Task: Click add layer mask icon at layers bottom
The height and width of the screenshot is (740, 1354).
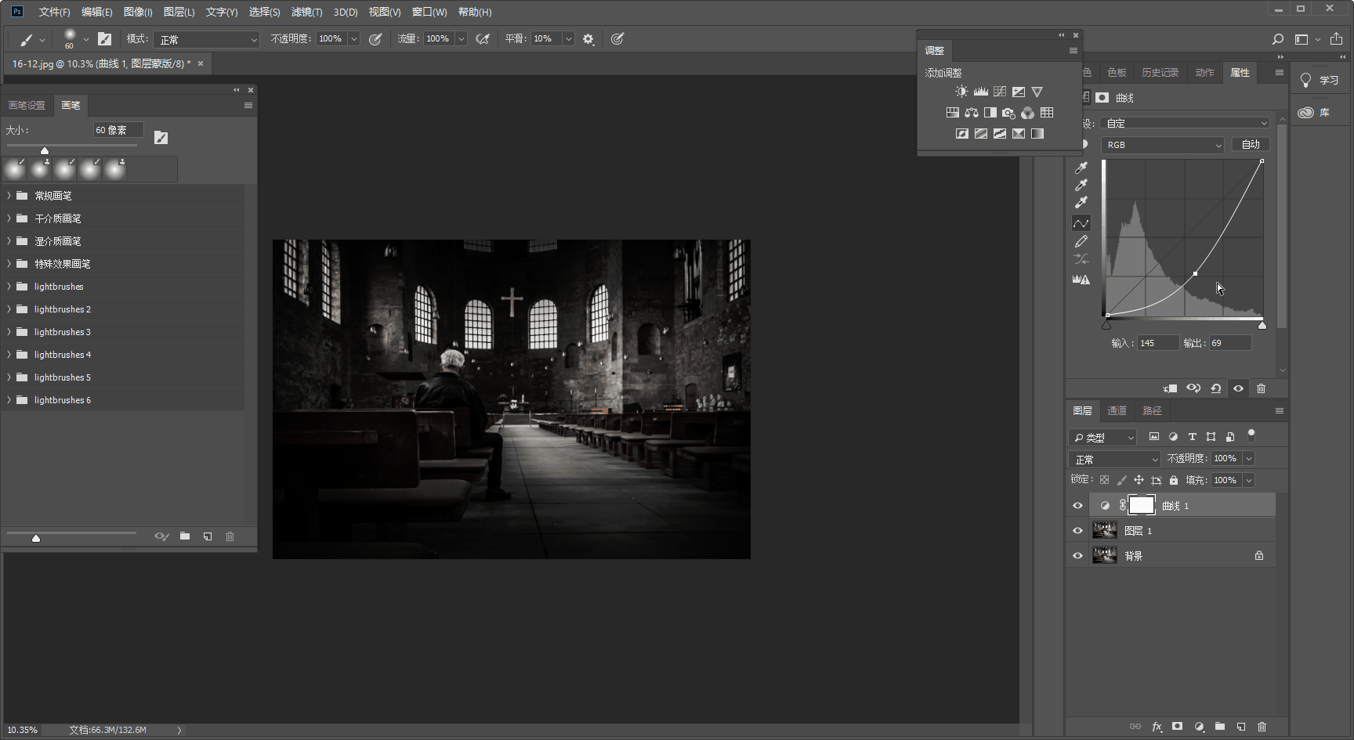Action: point(1177,727)
